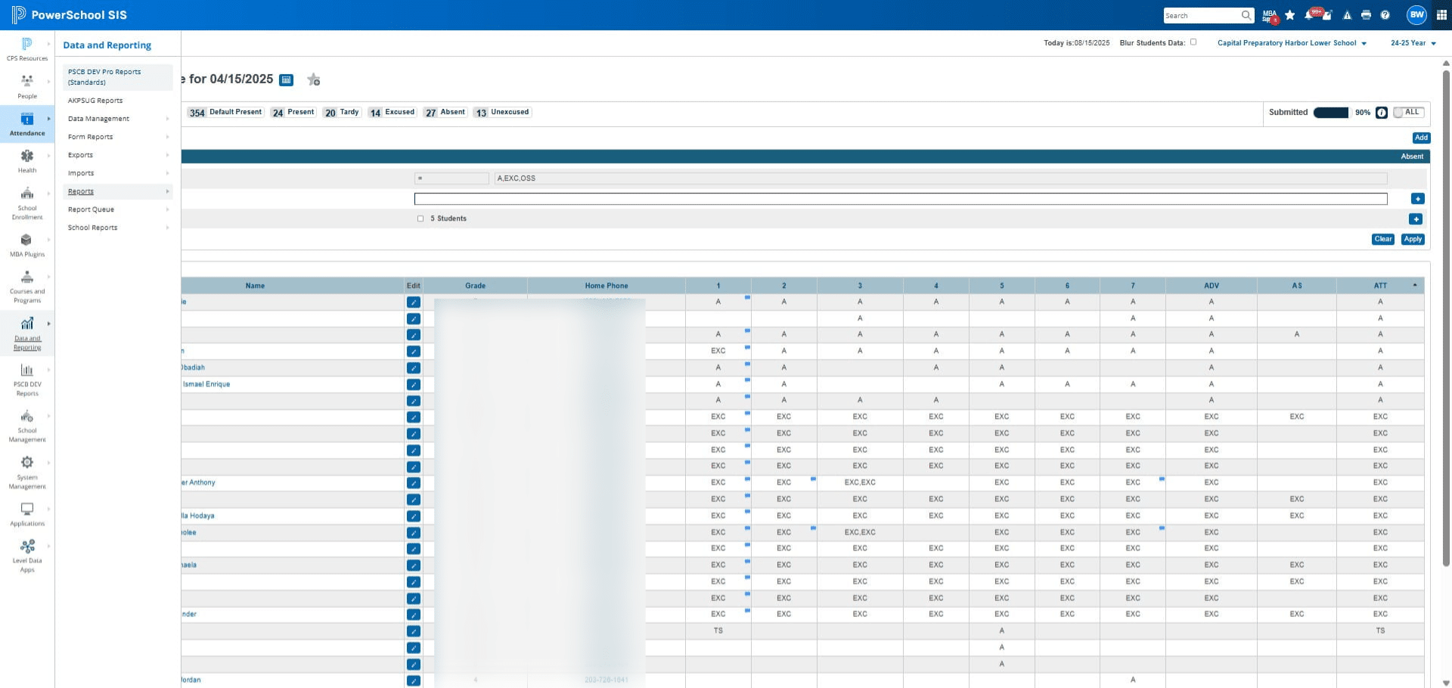This screenshot has width=1452, height=688.
Task: Open the school selector dropdown
Action: [x=1292, y=43]
